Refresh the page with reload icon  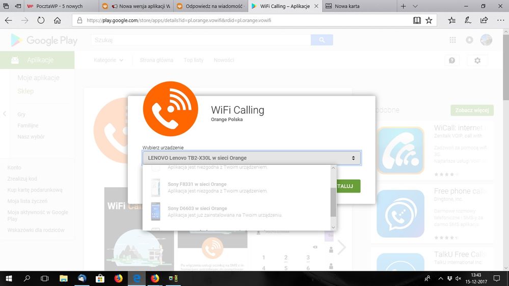[x=41, y=20]
